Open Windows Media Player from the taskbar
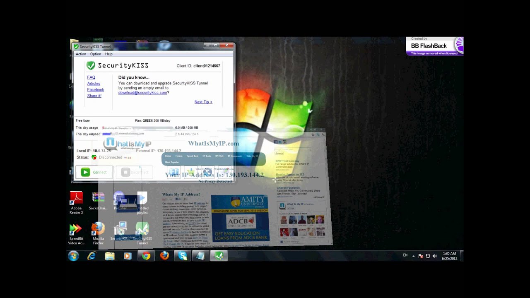This screenshot has height=298, width=530. click(x=128, y=256)
